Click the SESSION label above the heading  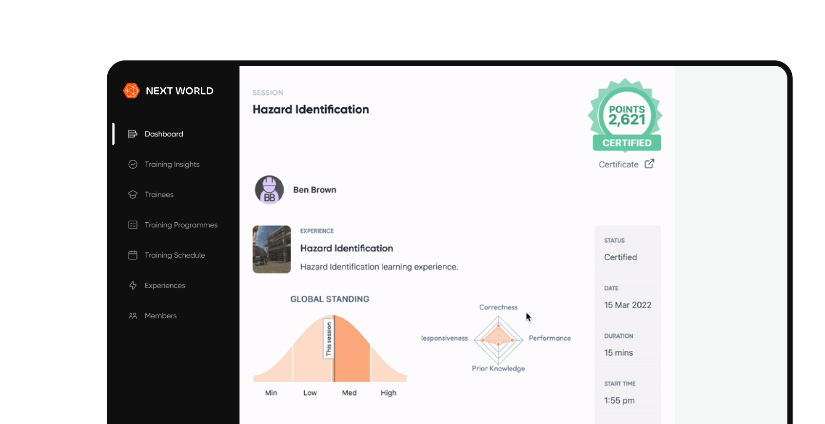[x=268, y=93]
